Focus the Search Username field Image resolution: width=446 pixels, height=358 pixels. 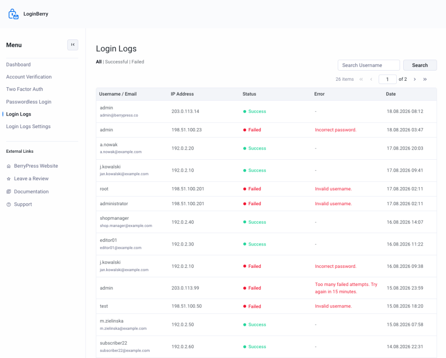pos(368,65)
